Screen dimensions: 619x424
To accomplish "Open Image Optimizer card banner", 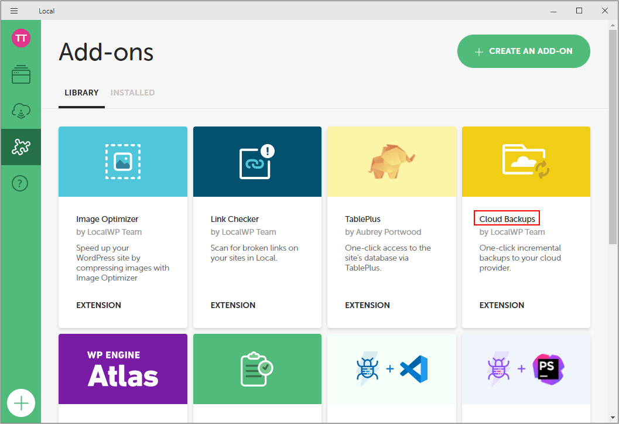I will [x=123, y=162].
